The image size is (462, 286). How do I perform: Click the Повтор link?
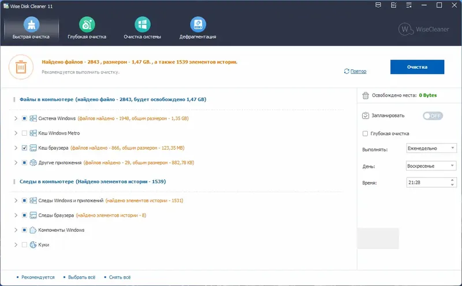[x=358, y=71]
